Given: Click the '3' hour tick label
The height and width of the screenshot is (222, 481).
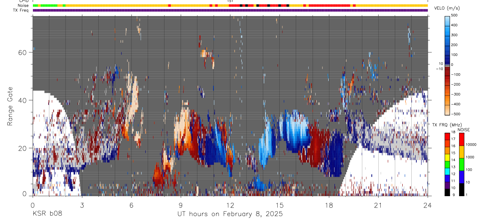Looking at the screenshot, I should pyautogui.click(x=82, y=205).
